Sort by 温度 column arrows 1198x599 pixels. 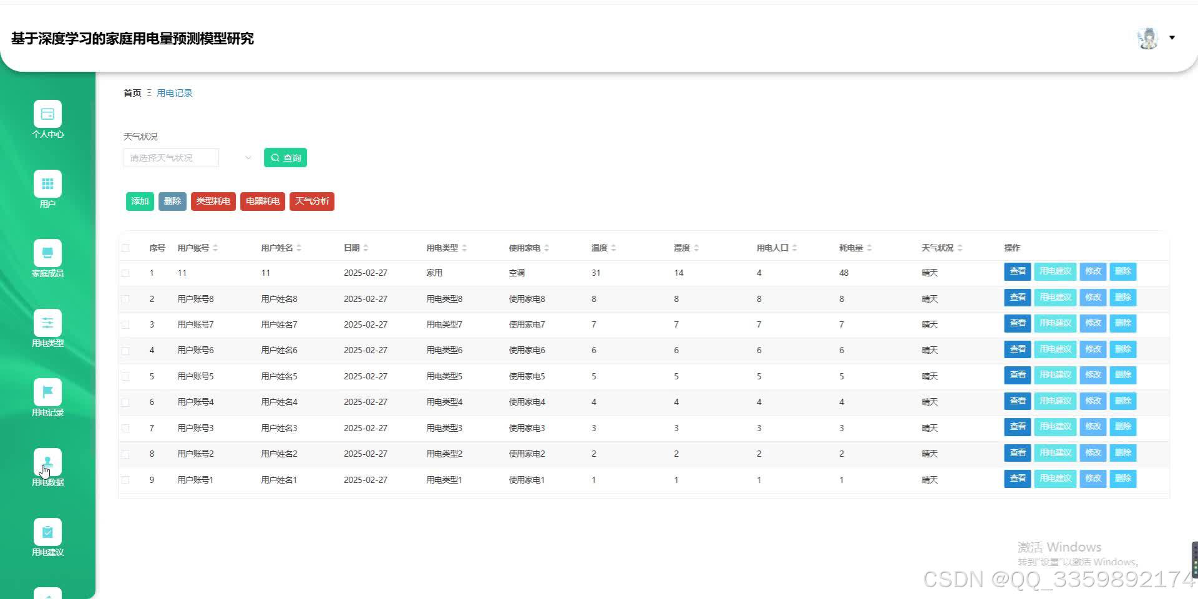613,248
